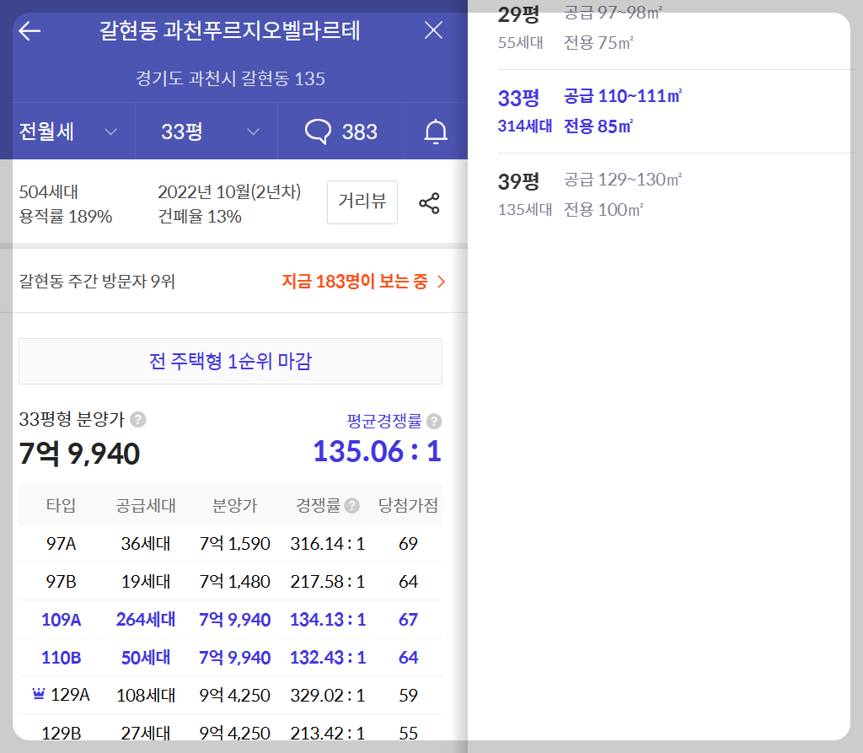Click the share icon next to 거리뷰
The width and height of the screenshot is (863, 753).
(x=430, y=202)
